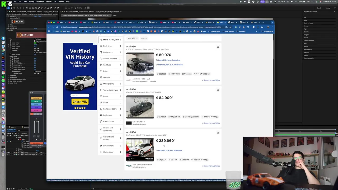
Task: Click the MOCHA launch button in Effect Controls
Action: pos(18,22)
